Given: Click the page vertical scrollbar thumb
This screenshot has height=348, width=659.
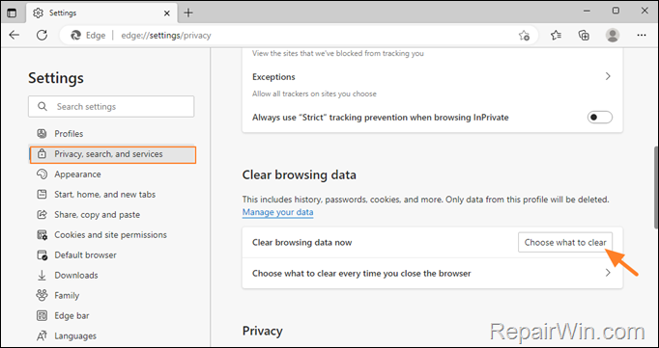Looking at the screenshot, I should pos(655,187).
